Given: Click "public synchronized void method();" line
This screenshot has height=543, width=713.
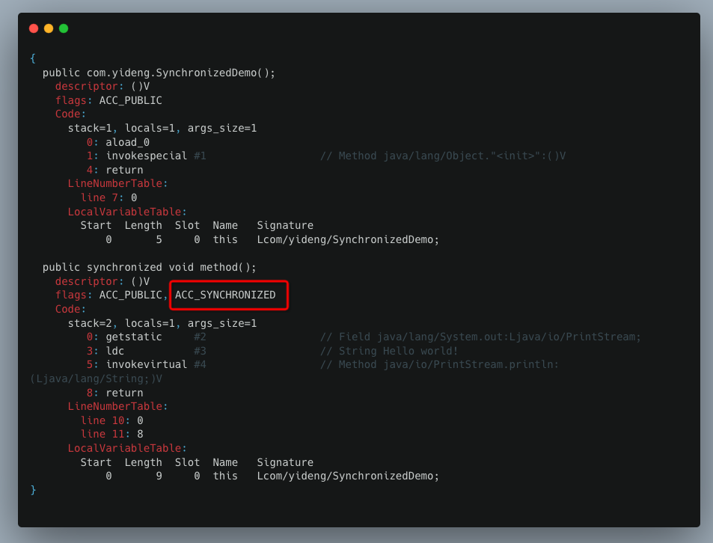Looking at the screenshot, I should coord(149,267).
